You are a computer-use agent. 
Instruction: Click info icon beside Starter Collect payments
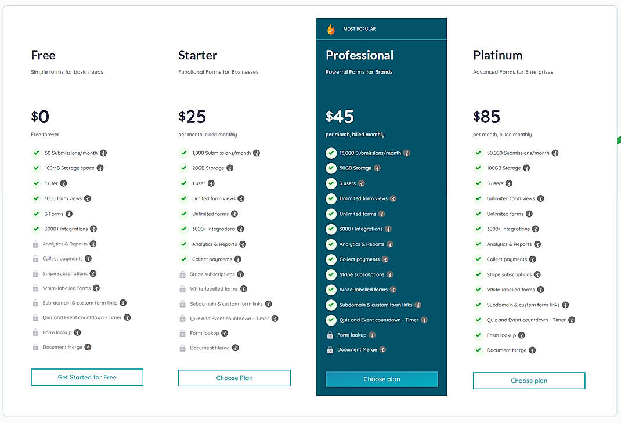click(237, 259)
